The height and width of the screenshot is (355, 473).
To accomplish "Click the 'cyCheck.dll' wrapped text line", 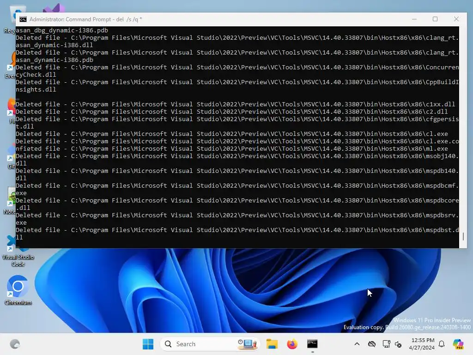I will 36,74.
